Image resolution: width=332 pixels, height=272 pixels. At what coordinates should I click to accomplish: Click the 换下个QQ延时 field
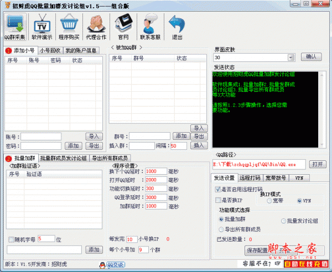[x=156, y=171]
